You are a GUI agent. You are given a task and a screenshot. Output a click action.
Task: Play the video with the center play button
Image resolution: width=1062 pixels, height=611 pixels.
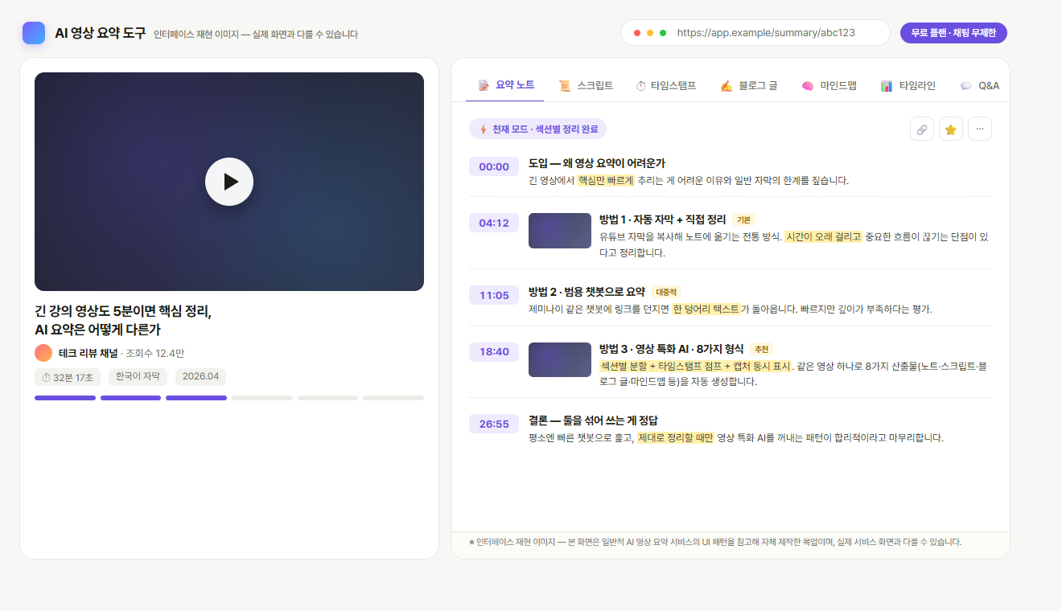pos(229,182)
